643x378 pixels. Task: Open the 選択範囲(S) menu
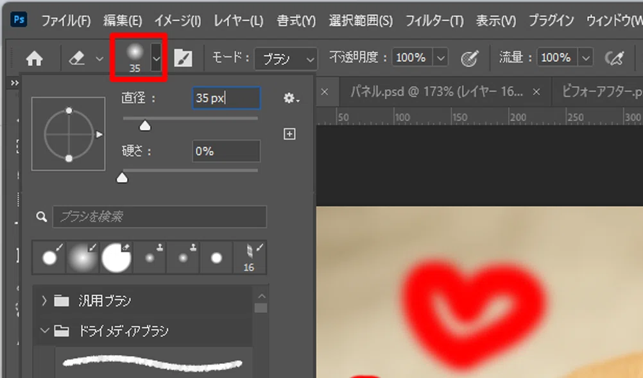[x=361, y=21]
